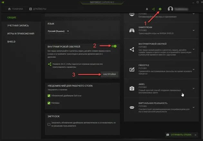The width and height of the screenshot is (203, 141).
Task: Click the GAMESTREAM title text
Action: (145, 27)
